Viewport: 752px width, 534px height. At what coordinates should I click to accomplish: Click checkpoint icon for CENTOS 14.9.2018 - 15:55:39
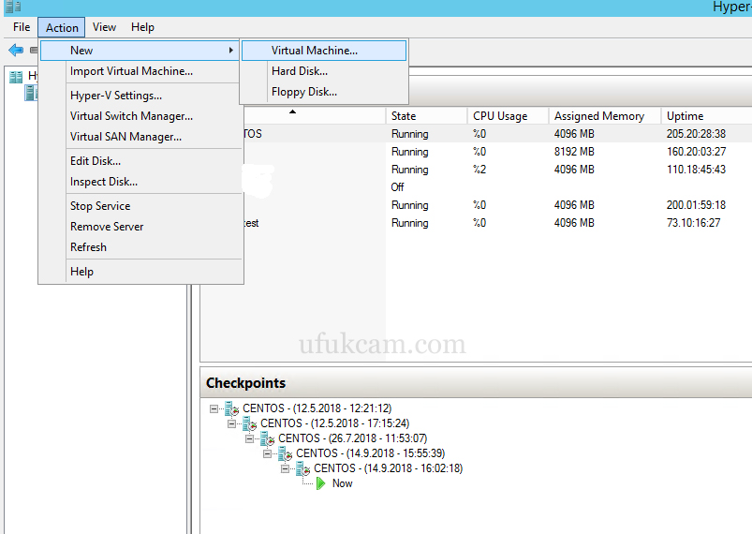point(285,453)
